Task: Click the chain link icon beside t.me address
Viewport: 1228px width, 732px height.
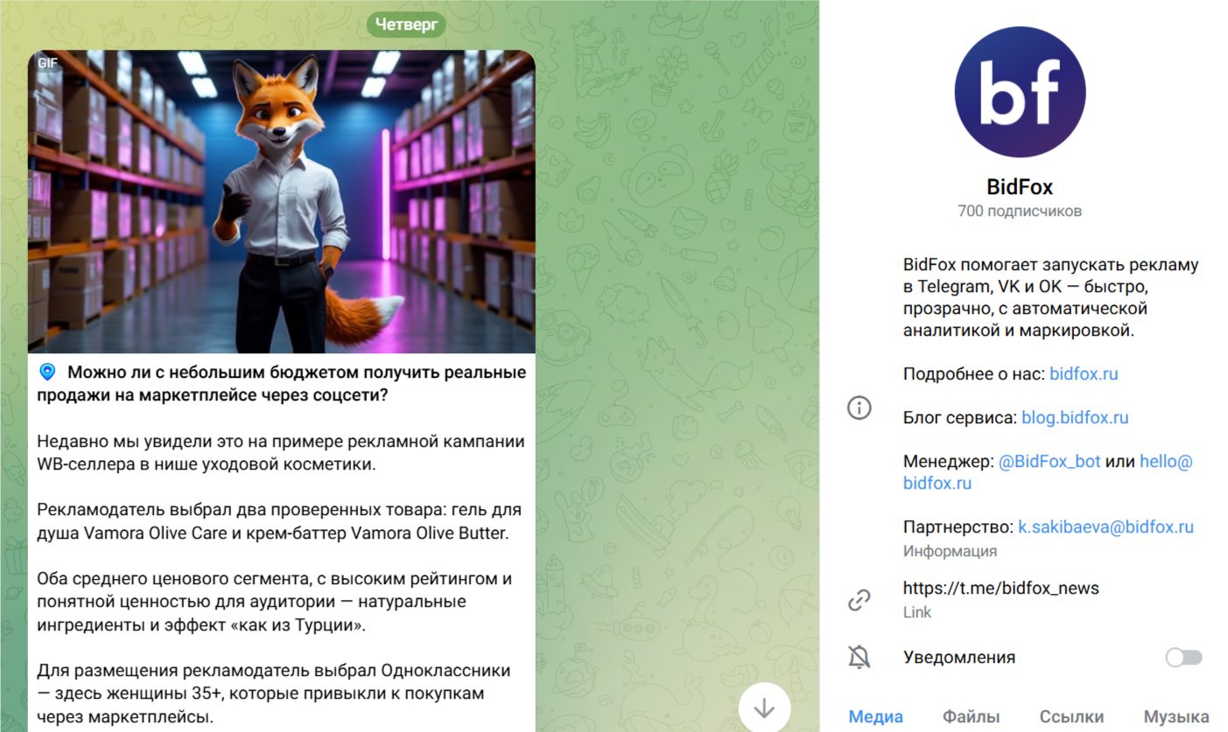Action: (860, 600)
